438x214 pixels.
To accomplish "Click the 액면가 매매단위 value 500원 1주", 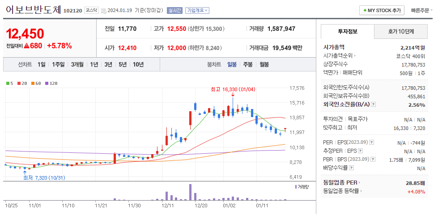I will (412, 73).
